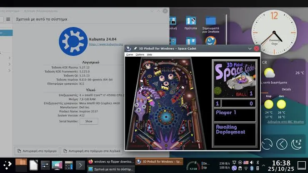Open the clipboard tray icon
The width and height of the screenshot is (308, 173).
pos(240,168)
